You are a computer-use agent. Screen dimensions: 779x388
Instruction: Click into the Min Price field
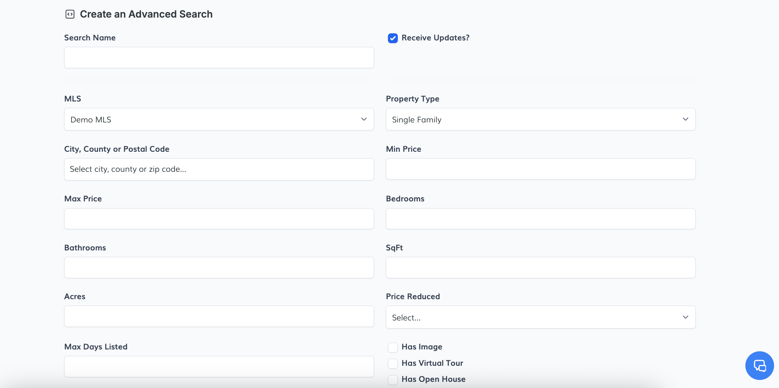click(x=540, y=169)
